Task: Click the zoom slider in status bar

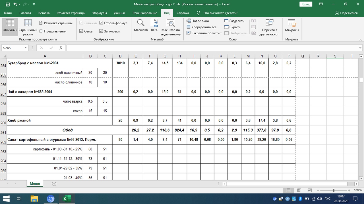Action: coord(334,190)
